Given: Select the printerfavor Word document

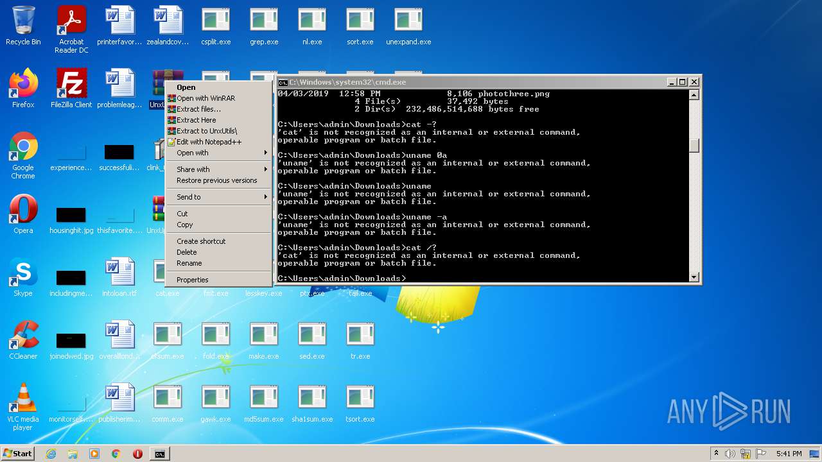Looking at the screenshot, I should pyautogui.click(x=119, y=26).
